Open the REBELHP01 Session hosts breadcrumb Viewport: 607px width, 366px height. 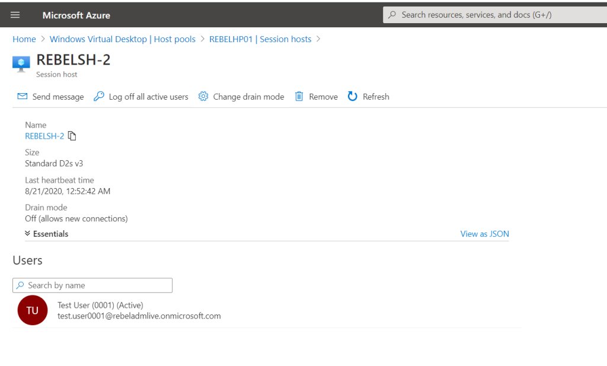tap(260, 39)
